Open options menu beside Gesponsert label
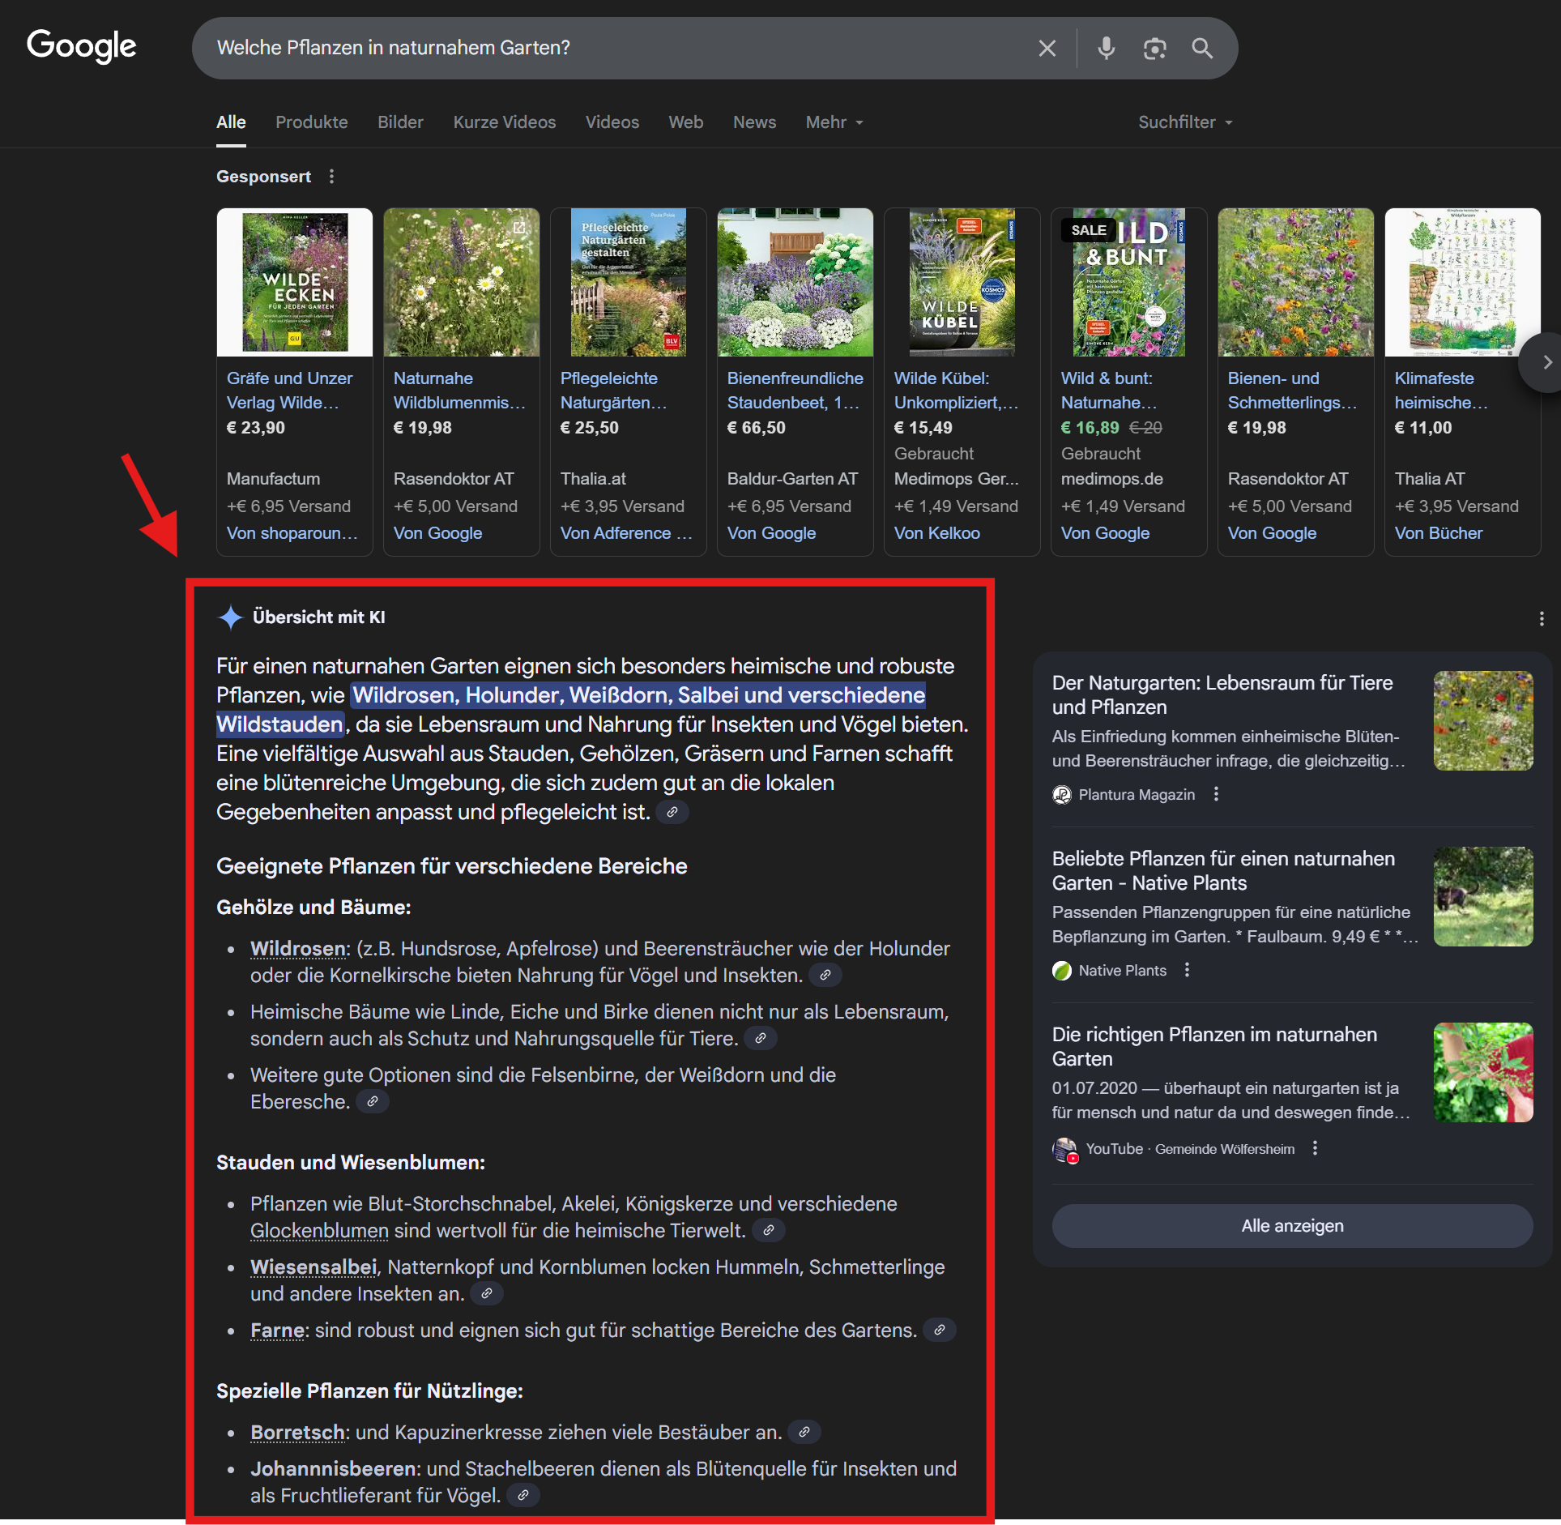The height and width of the screenshot is (1525, 1561). [x=331, y=177]
